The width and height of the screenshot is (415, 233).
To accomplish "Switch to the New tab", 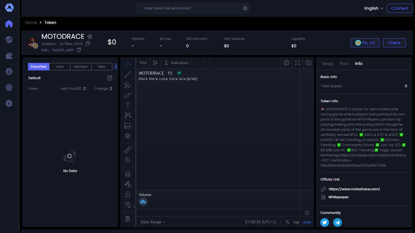I will (102, 67).
